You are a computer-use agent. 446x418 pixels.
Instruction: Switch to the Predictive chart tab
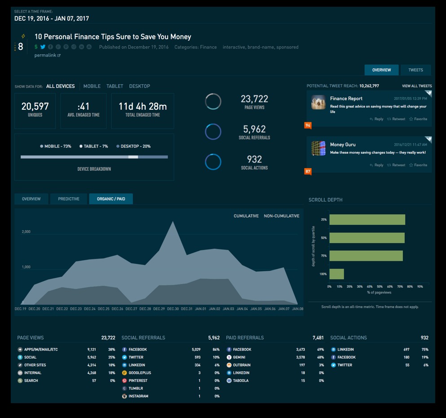pyautogui.click(x=69, y=199)
